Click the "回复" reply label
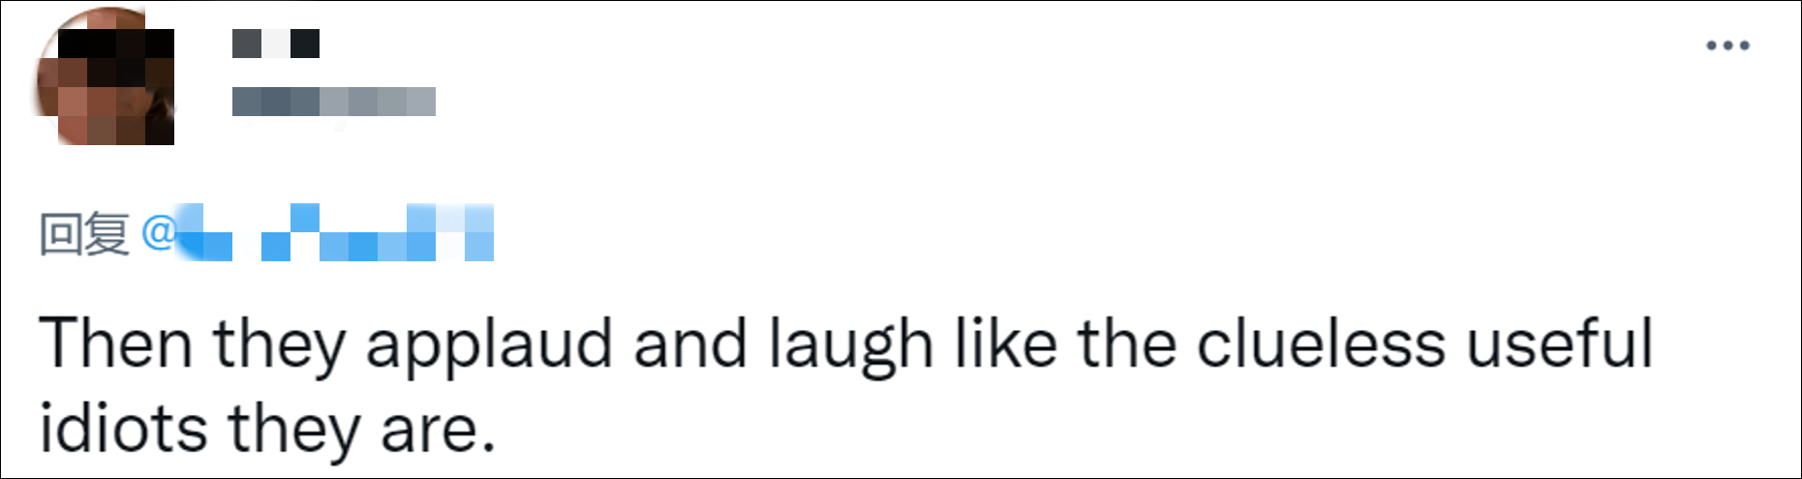This screenshot has width=1802, height=479. click(x=84, y=233)
